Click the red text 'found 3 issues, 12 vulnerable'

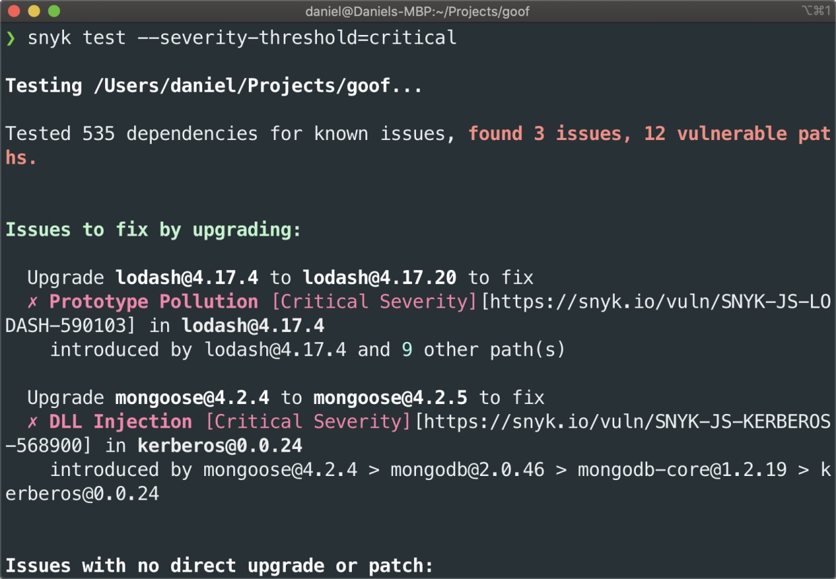(x=628, y=134)
